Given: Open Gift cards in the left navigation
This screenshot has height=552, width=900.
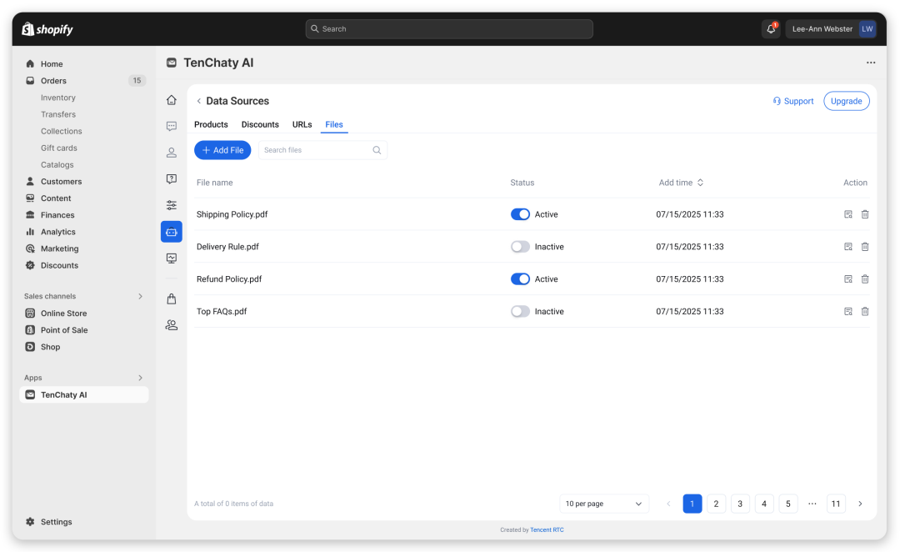Looking at the screenshot, I should coord(58,148).
